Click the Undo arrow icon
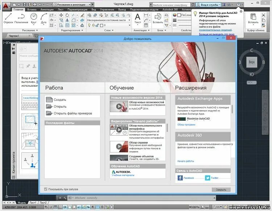 click(x=40, y=4)
